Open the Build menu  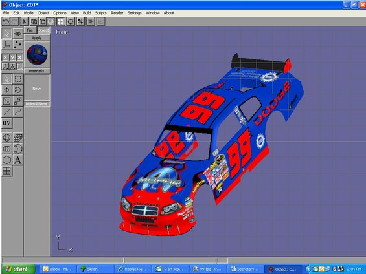pyautogui.click(x=87, y=13)
